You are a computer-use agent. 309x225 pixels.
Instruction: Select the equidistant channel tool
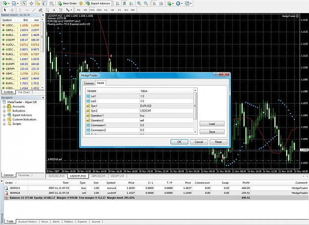click(x=41, y=10)
